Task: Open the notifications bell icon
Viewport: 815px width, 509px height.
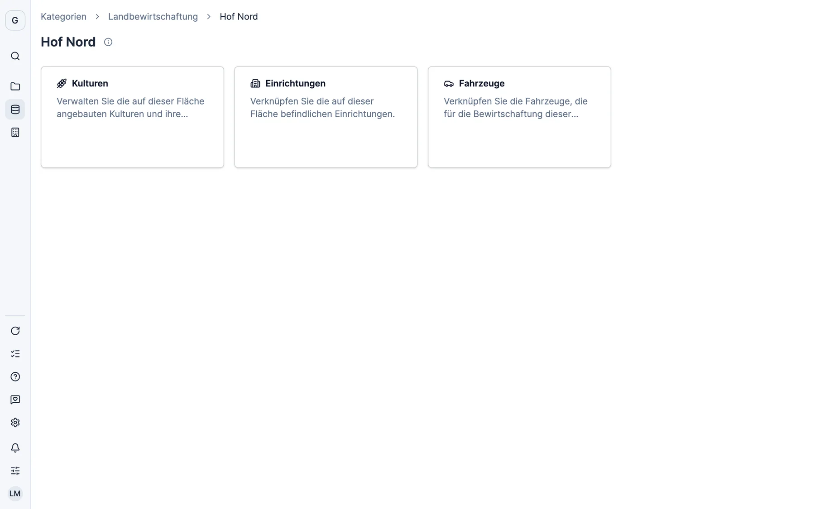Action: [x=15, y=448]
